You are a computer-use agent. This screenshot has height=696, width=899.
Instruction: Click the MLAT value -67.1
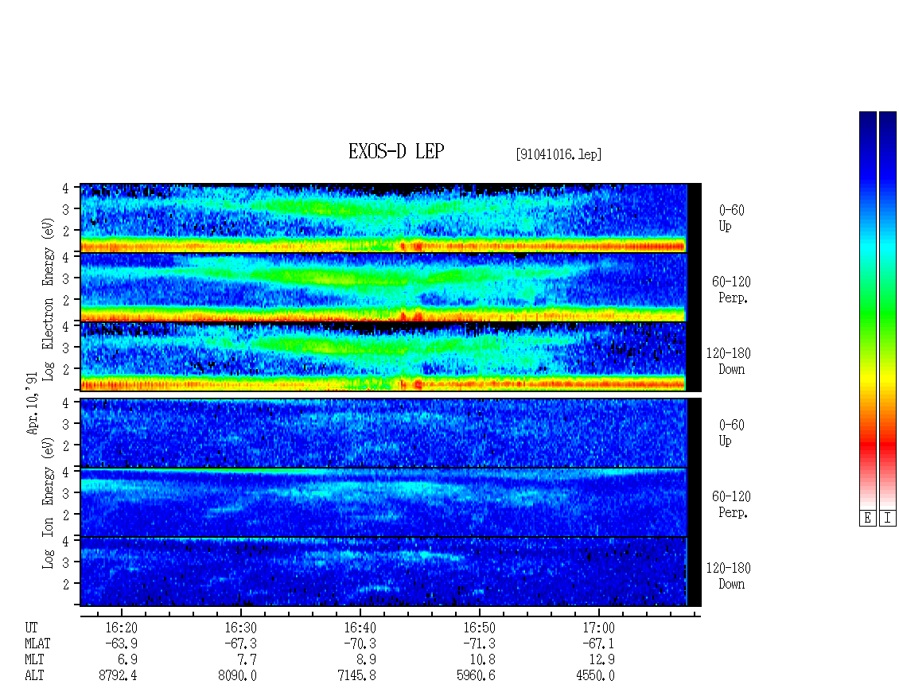598,644
